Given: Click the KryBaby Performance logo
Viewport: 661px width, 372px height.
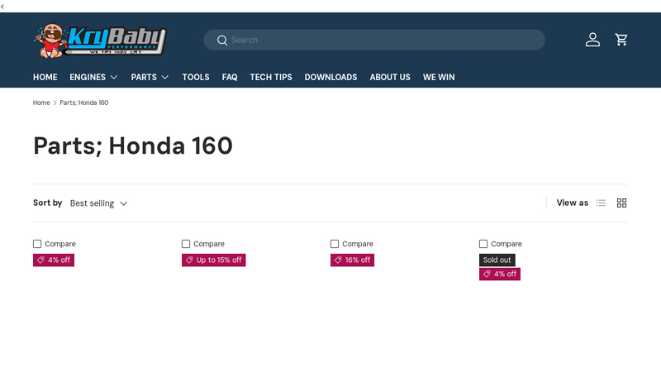Looking at the screenshot, I should click(100, 41).
